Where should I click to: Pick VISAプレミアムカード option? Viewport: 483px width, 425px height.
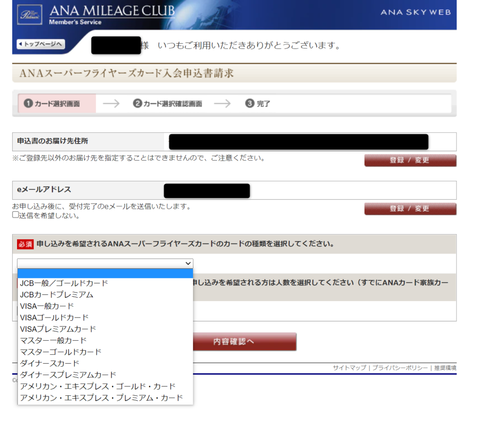105,329
